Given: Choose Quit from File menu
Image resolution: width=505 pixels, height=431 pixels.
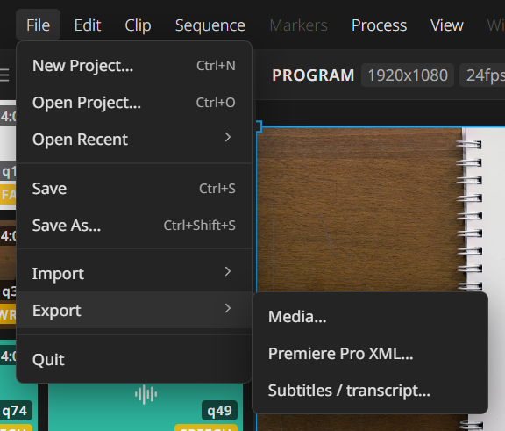Looking at the screenshot, I should 134,359.
